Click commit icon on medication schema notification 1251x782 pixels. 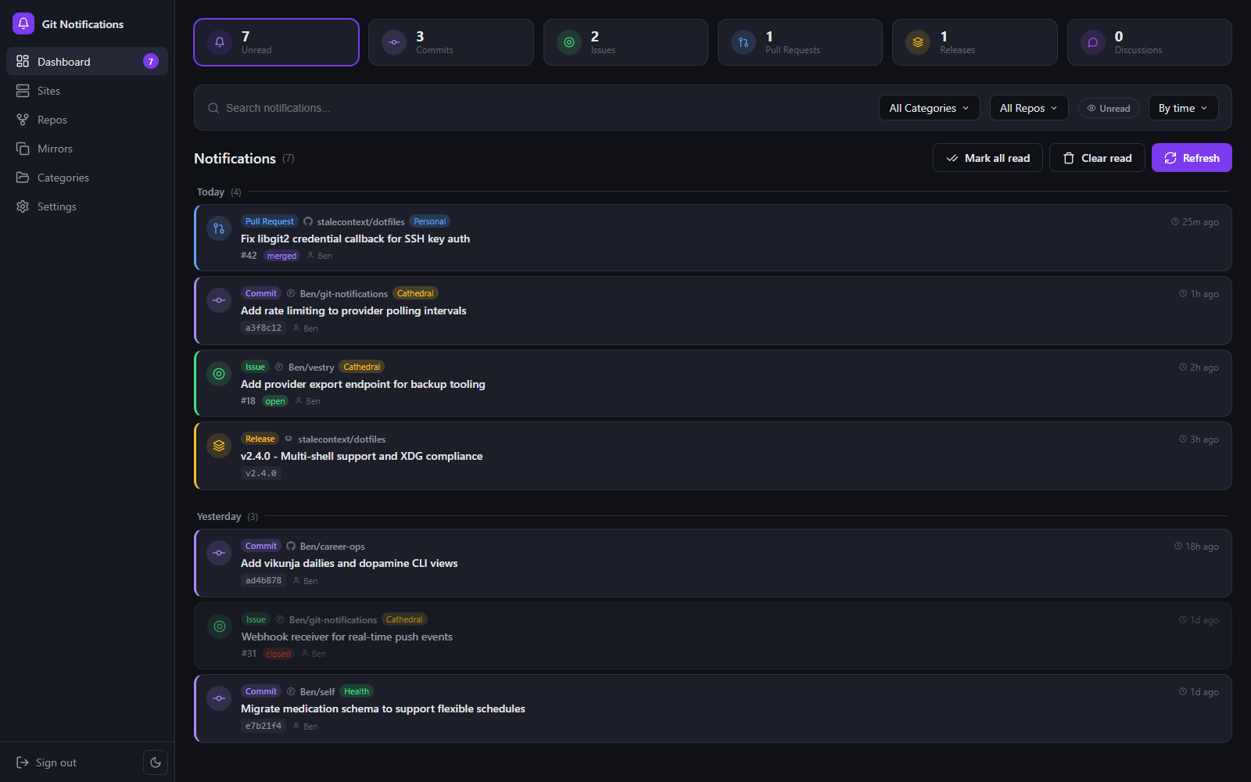219,698
